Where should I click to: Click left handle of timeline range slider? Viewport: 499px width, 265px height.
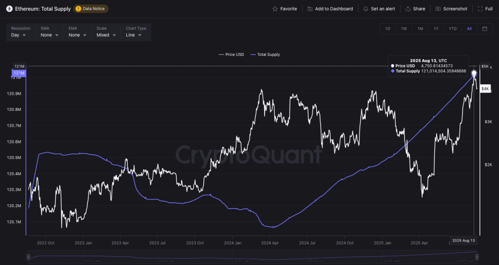28,256
